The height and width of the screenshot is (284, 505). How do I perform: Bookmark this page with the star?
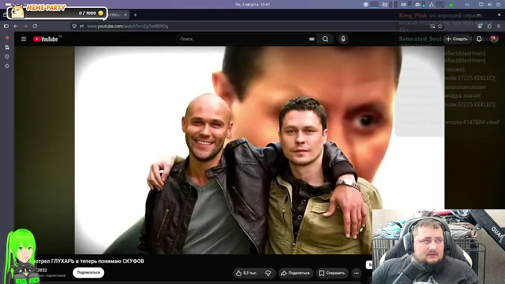click(440, 26)
